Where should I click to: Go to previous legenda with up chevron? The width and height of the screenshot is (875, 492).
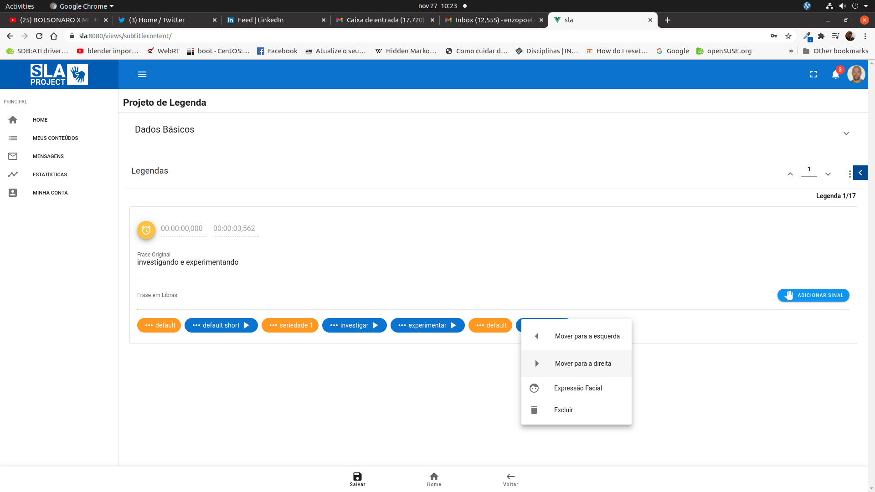coord(790,174)
